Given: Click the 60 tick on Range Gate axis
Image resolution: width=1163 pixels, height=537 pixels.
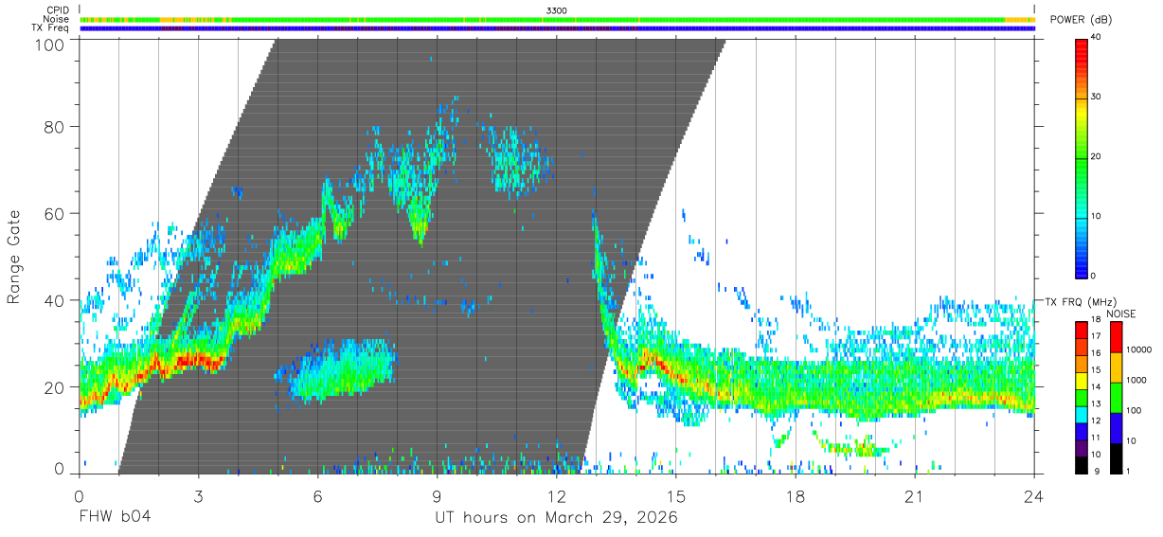Looking at the screenshot, I should pyautogui.click(x=55, y=213).
